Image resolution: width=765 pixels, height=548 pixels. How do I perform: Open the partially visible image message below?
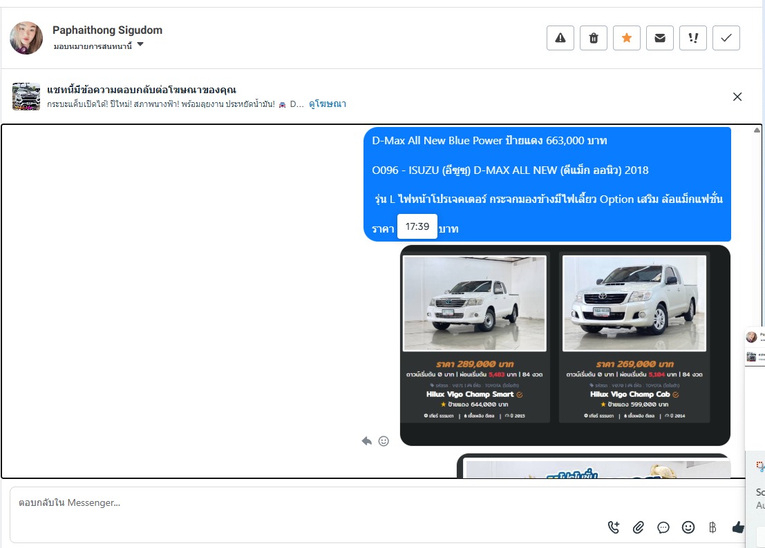[593, 466]
